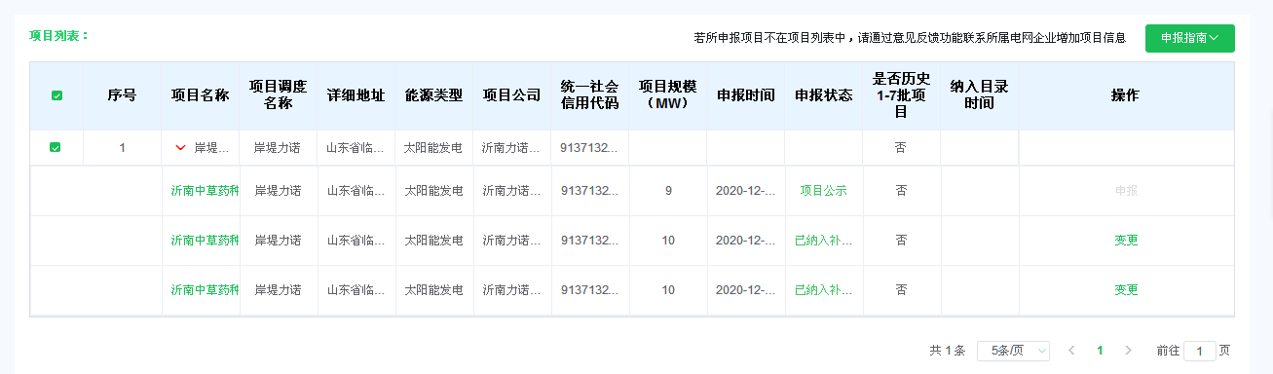Go to previous page arrow
This screenshot has width=1273, height=374.
(x=1071, y=351)
